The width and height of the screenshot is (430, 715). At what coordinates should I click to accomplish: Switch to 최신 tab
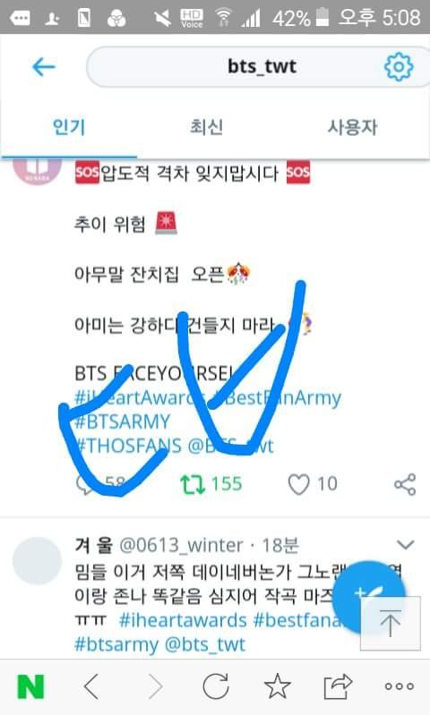tap(206, 127)
